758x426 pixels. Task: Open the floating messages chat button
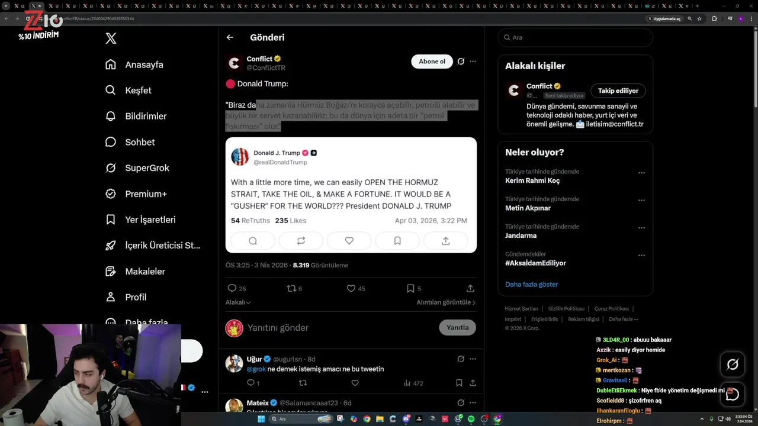pos(733,395)
